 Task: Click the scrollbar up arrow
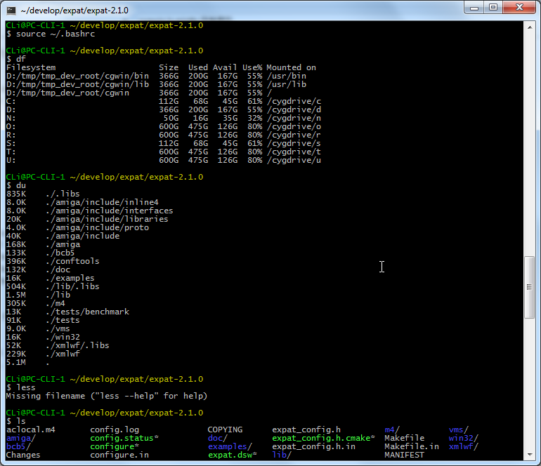pyautogui.click(x=530, y=27)
